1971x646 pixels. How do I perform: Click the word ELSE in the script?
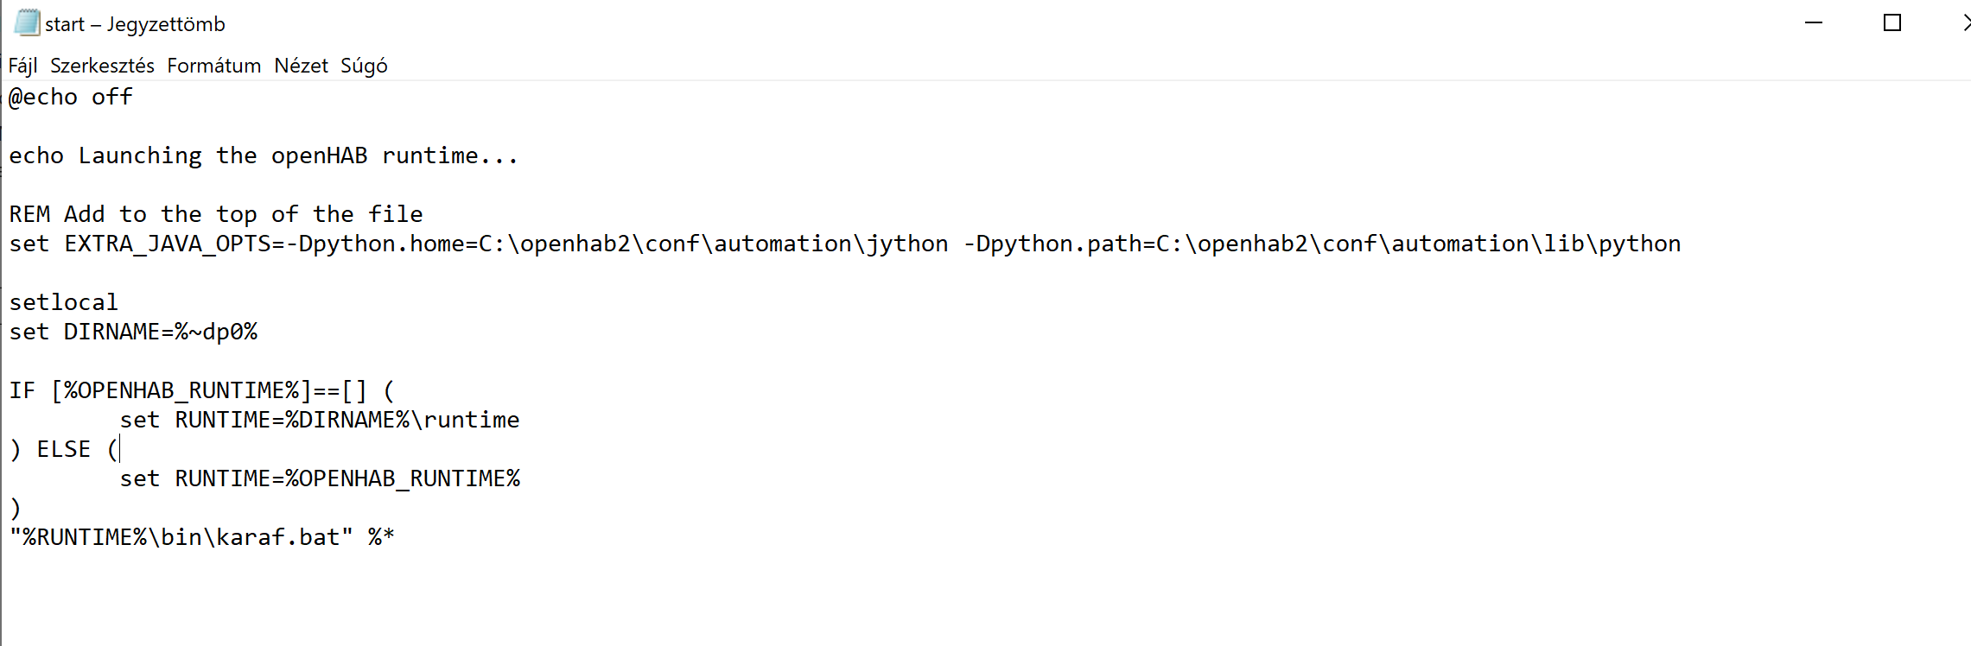click(x=64, y=449)
